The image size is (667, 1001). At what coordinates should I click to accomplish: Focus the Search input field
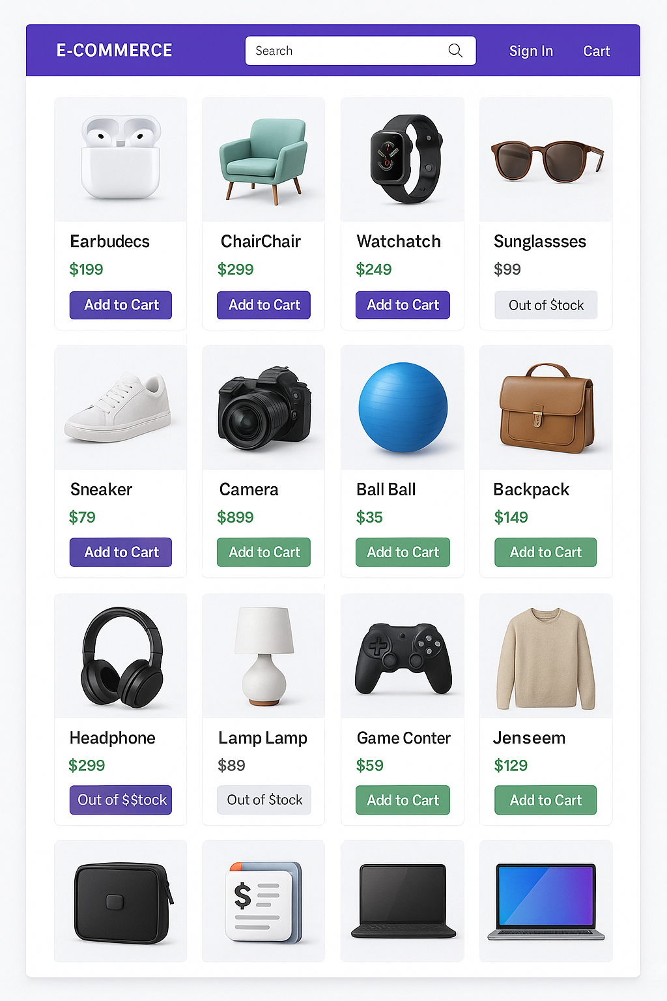pos(360,51)
